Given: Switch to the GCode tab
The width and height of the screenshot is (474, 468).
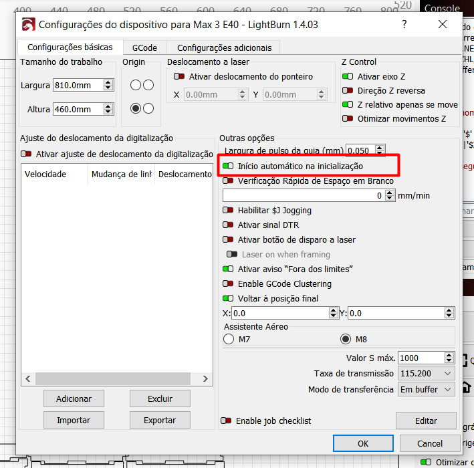Looking at the screenshot, I should (144, 48).
